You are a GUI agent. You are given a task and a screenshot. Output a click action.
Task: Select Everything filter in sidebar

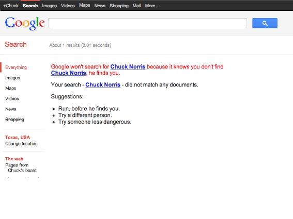click(16, 68)
